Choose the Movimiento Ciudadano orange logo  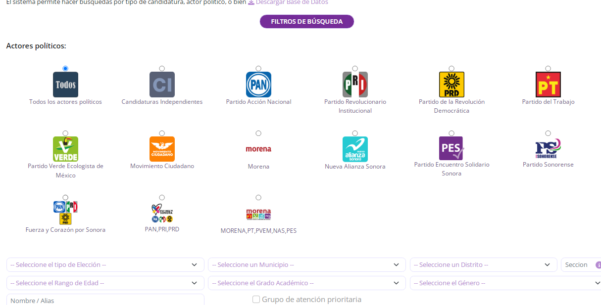[162, 149]
